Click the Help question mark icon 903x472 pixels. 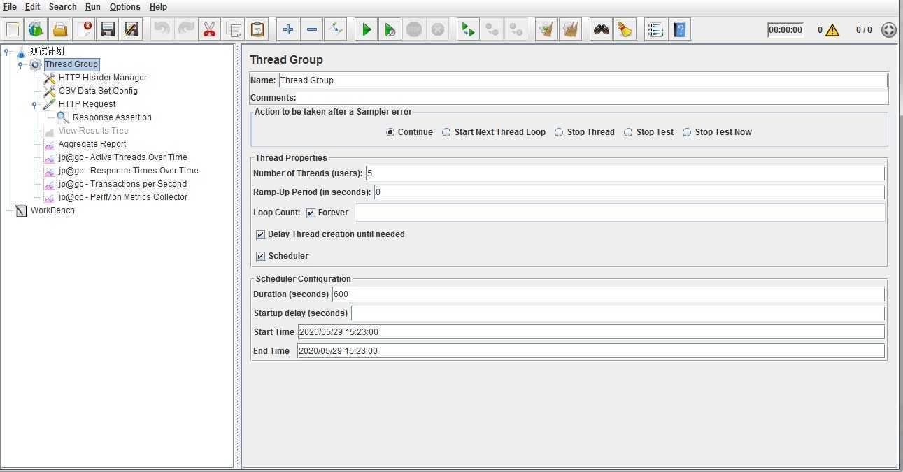[679, 29]
